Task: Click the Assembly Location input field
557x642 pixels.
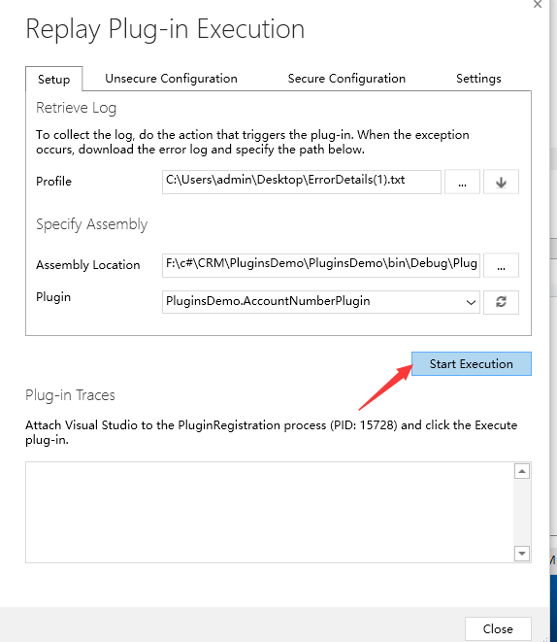Action: pos(321,265)
